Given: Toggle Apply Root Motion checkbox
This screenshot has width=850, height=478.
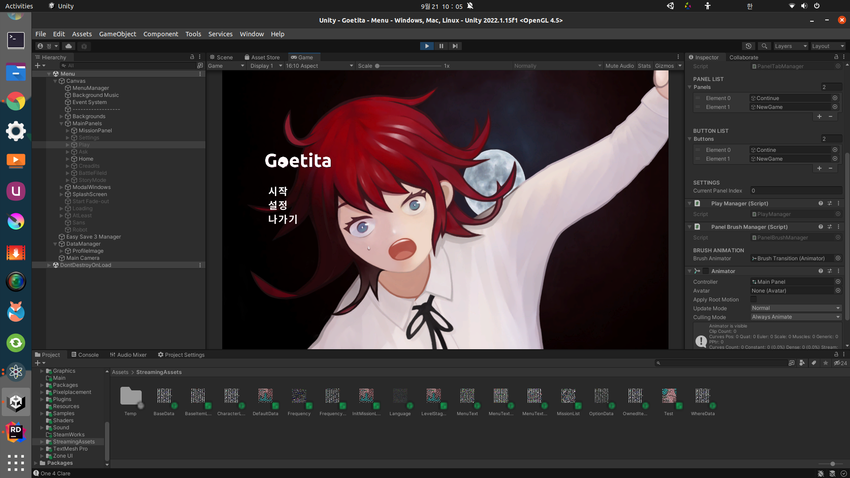Looking at the screenshot, I should [x=753, y=299].
